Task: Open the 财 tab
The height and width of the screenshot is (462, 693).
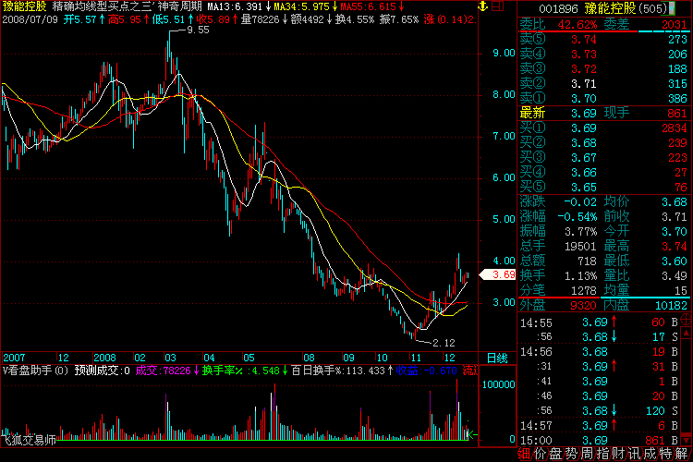Action: [618, 454]
